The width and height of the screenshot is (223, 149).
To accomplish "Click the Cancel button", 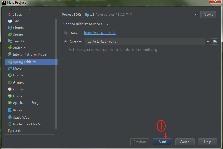I will tap(185, 142).
